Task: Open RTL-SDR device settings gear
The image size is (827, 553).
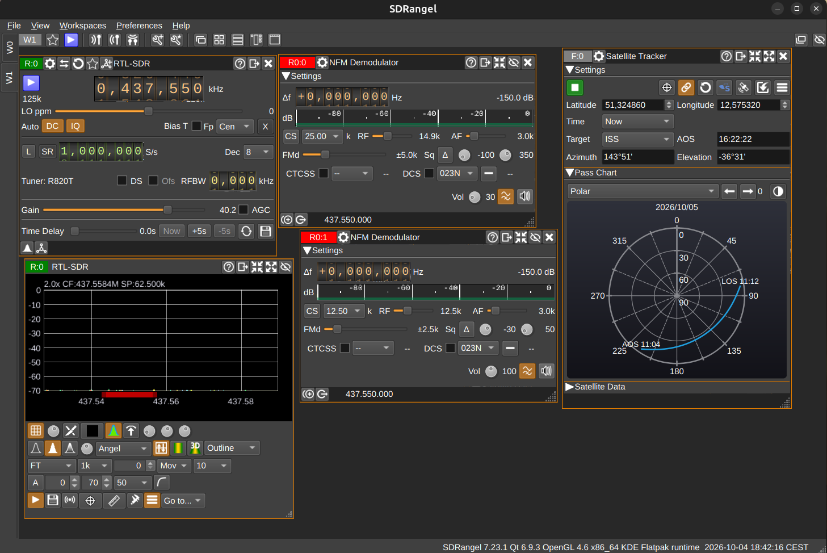Action: (x=50, y=64)
